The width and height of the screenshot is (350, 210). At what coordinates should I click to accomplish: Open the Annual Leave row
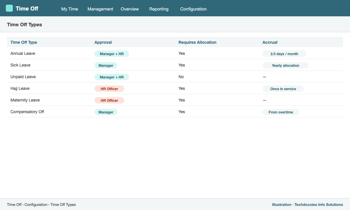coord(175,53)
